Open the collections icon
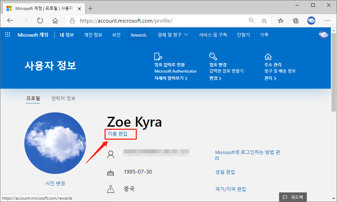Image resolution: width=337 pixels, height=202 pixels. pyautogui.click(x=296, y=21)
